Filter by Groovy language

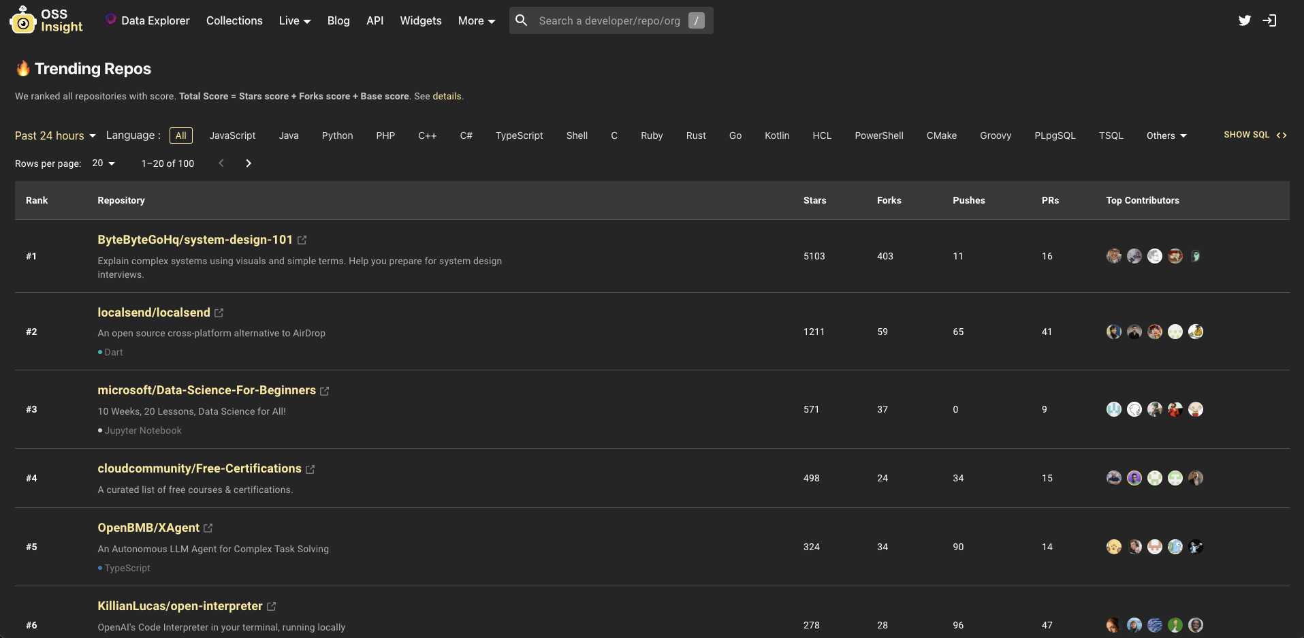(x=996, y=135)
